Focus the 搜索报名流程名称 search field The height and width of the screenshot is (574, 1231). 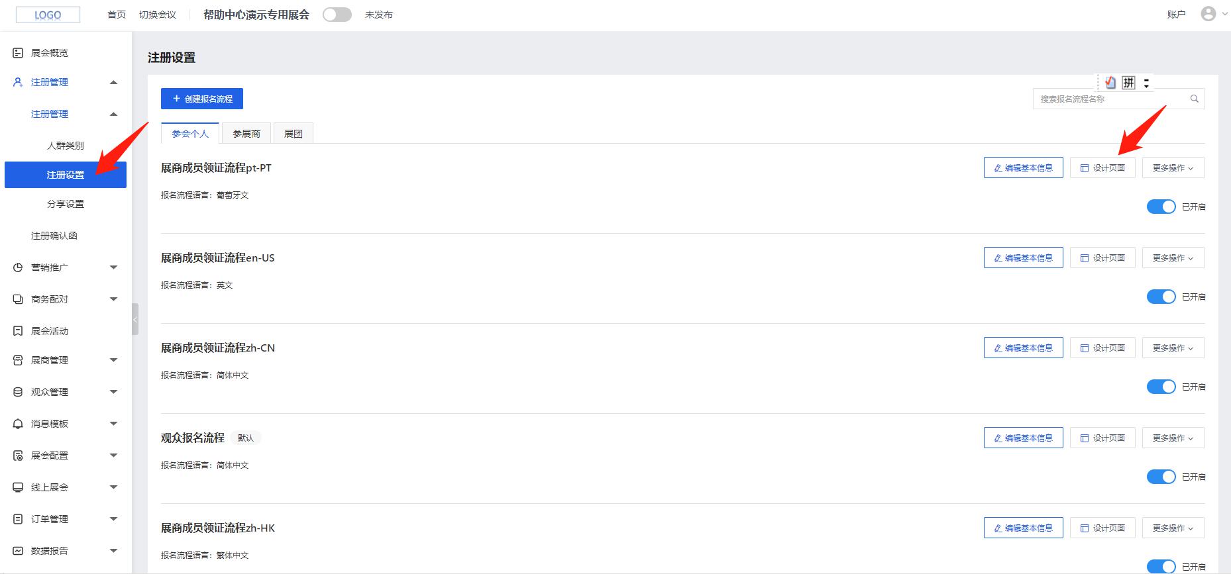[1110, 99]
